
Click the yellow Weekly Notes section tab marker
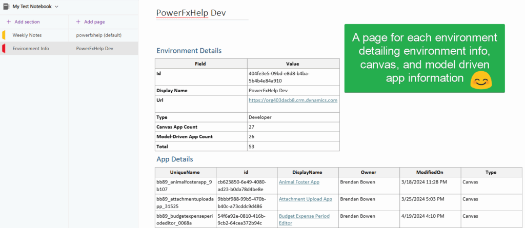coord(4,35)
